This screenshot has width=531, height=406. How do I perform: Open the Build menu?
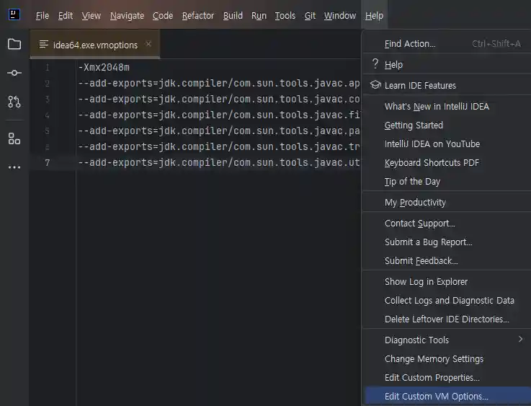[x=233, y=16]
